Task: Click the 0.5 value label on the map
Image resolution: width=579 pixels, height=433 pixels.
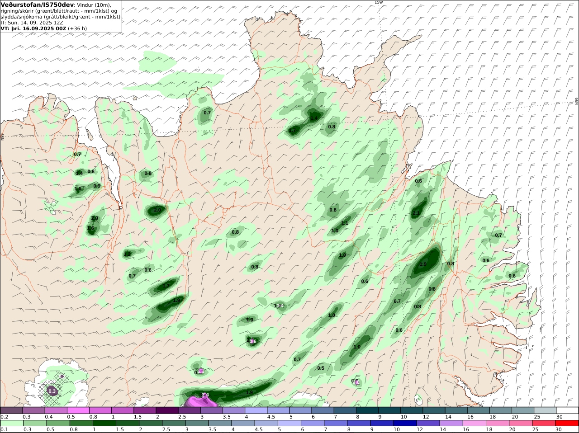Action: (x=321, y=368)
